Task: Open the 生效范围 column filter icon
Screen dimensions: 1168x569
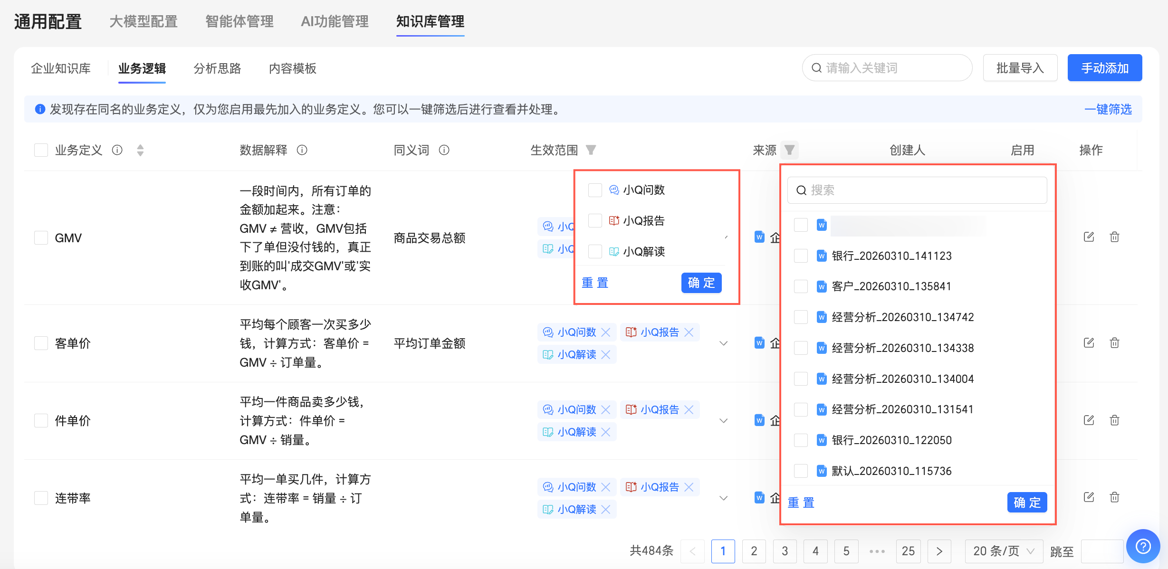Action: point(591,150)
